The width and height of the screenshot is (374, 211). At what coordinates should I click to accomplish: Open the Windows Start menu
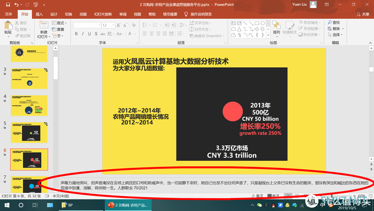click(7, 205)
